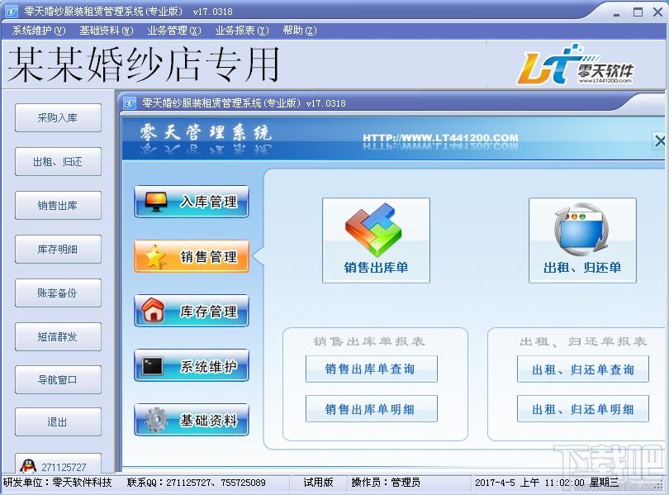Open the 销售出库单 puzzle icon

click(373, 230)
